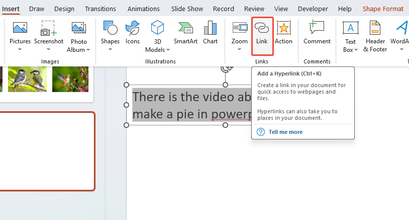The image size is (409, 220).
Task: Click the highlighted text box on slide
Action: 191,105
